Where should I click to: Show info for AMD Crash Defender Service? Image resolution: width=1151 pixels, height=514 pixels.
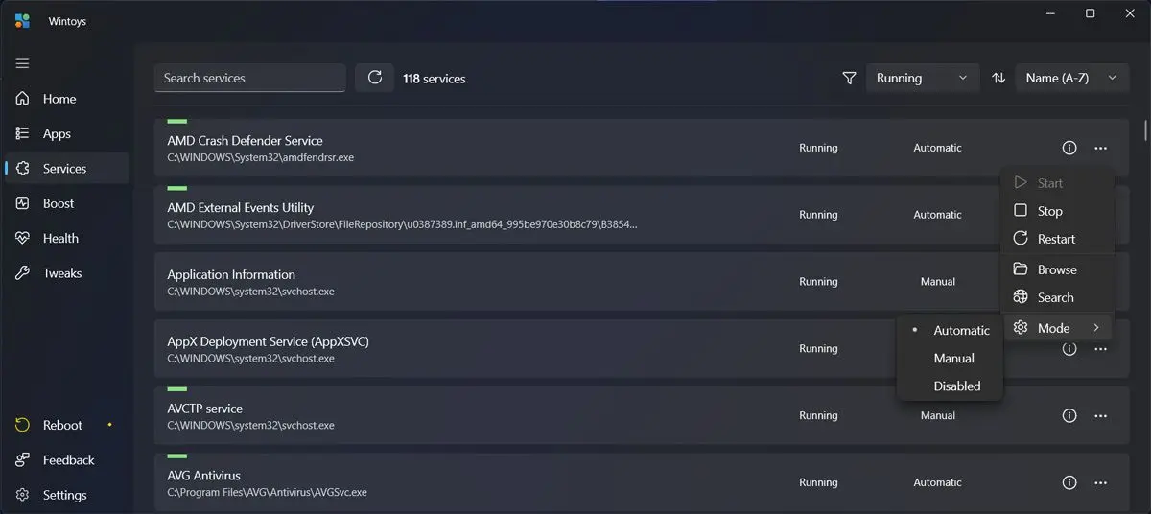(x=1069, y=148)
